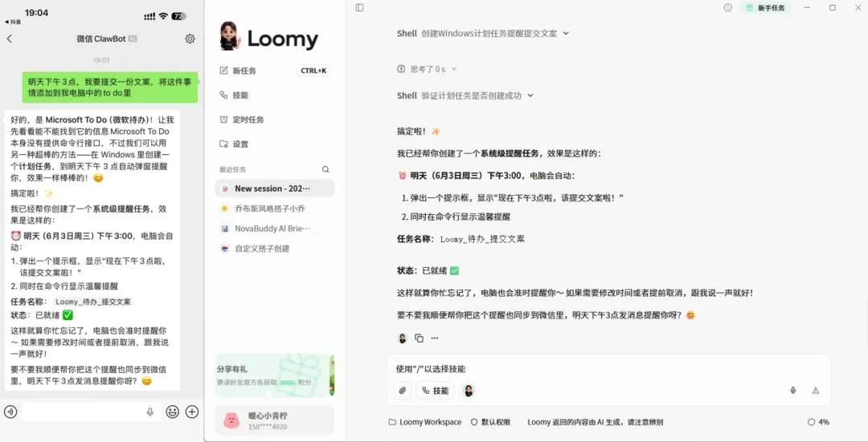
Task: Attach a file with paperclip icon
Action: [403, 391]
